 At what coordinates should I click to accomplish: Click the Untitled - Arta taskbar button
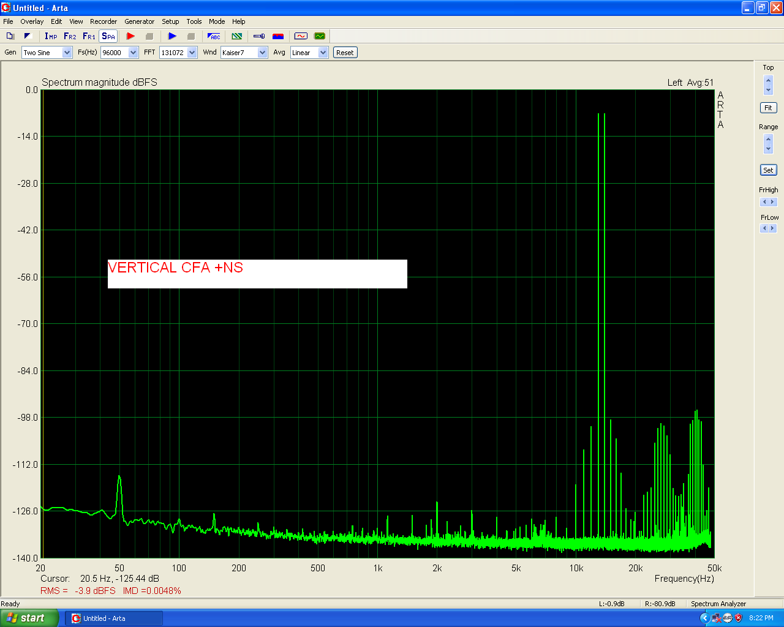(x=114, y=618)
